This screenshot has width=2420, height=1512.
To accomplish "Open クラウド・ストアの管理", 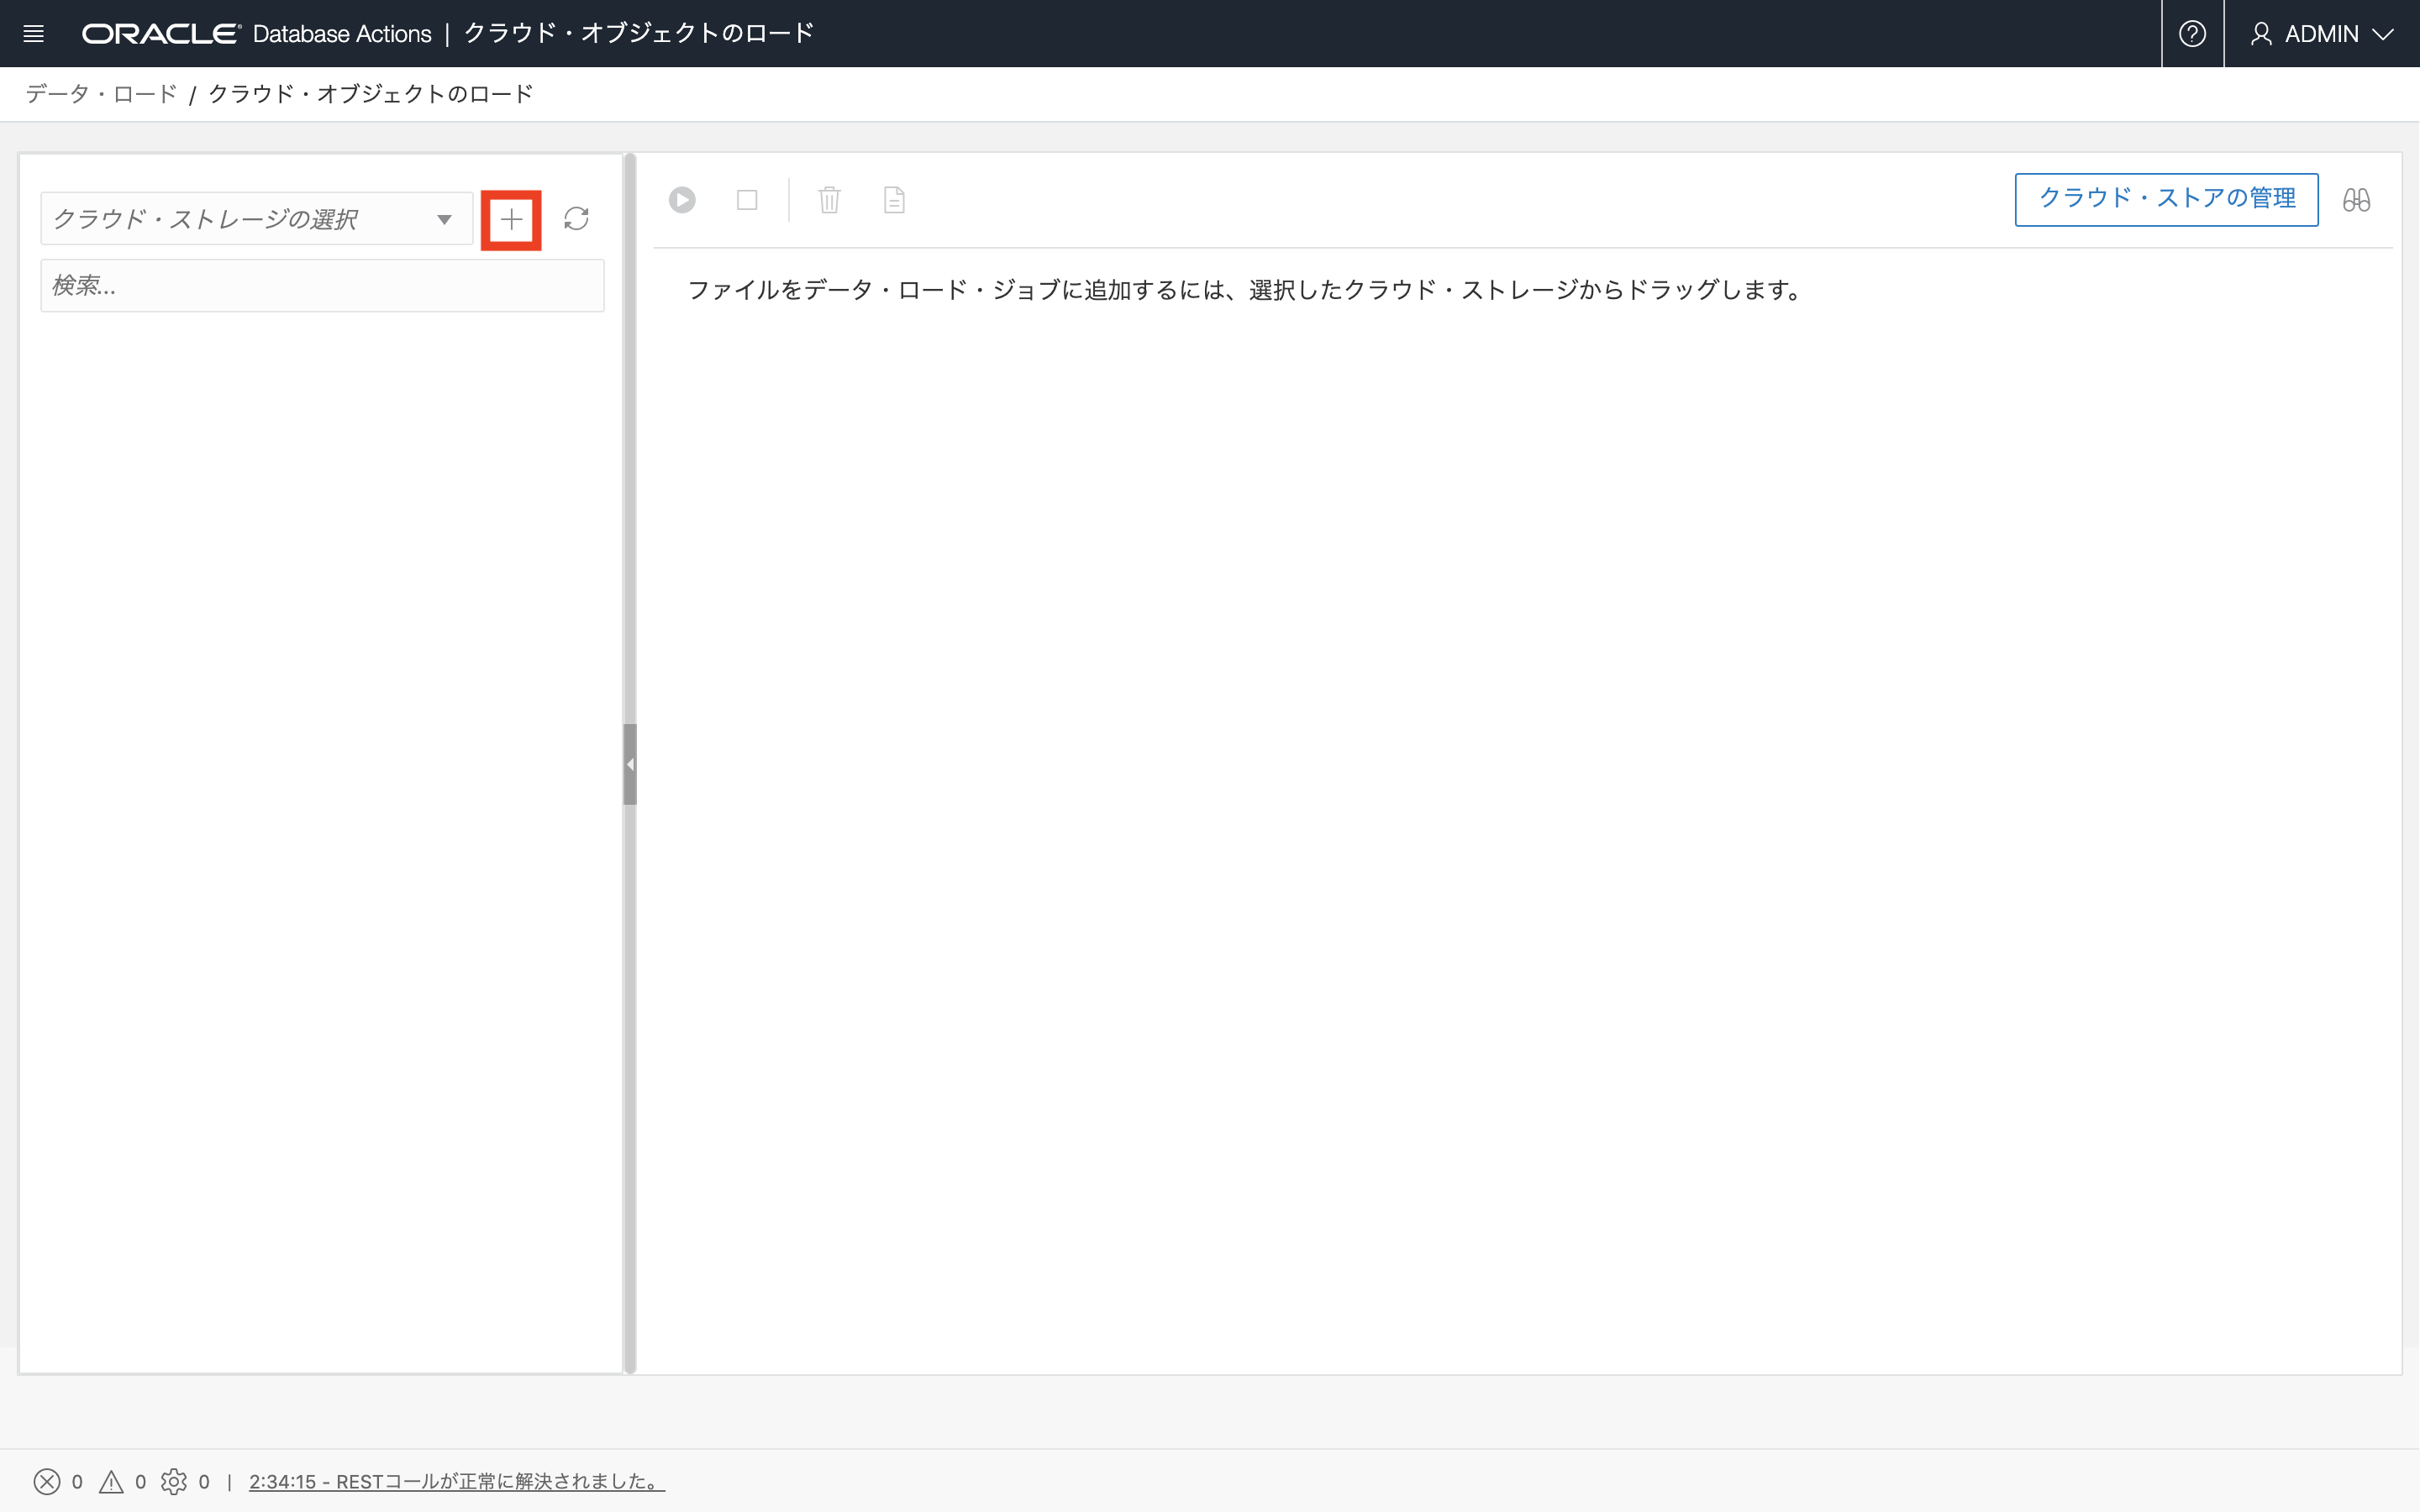I will [2166, 199].
